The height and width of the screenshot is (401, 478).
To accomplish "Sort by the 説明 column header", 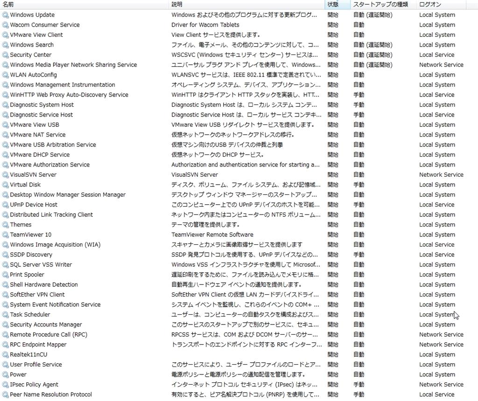I will click(246, 4).
